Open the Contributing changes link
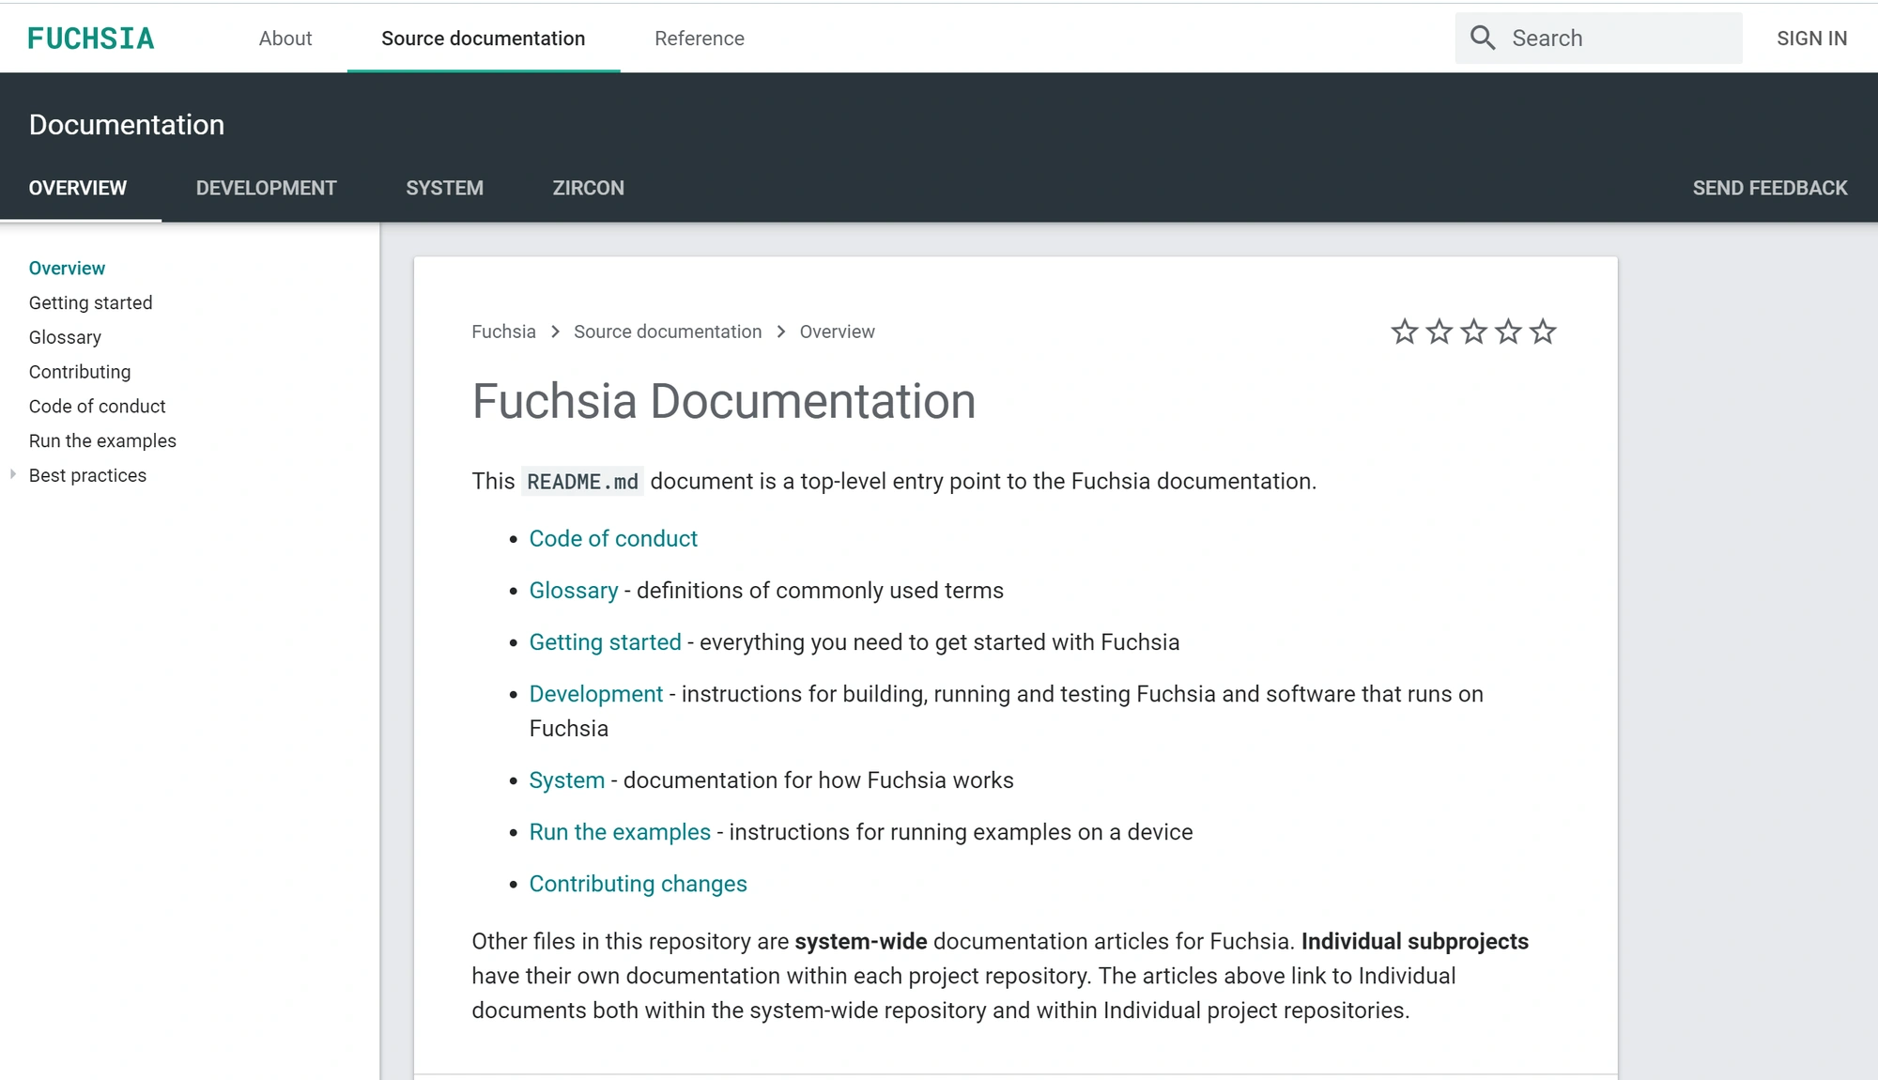 [639, 884]
